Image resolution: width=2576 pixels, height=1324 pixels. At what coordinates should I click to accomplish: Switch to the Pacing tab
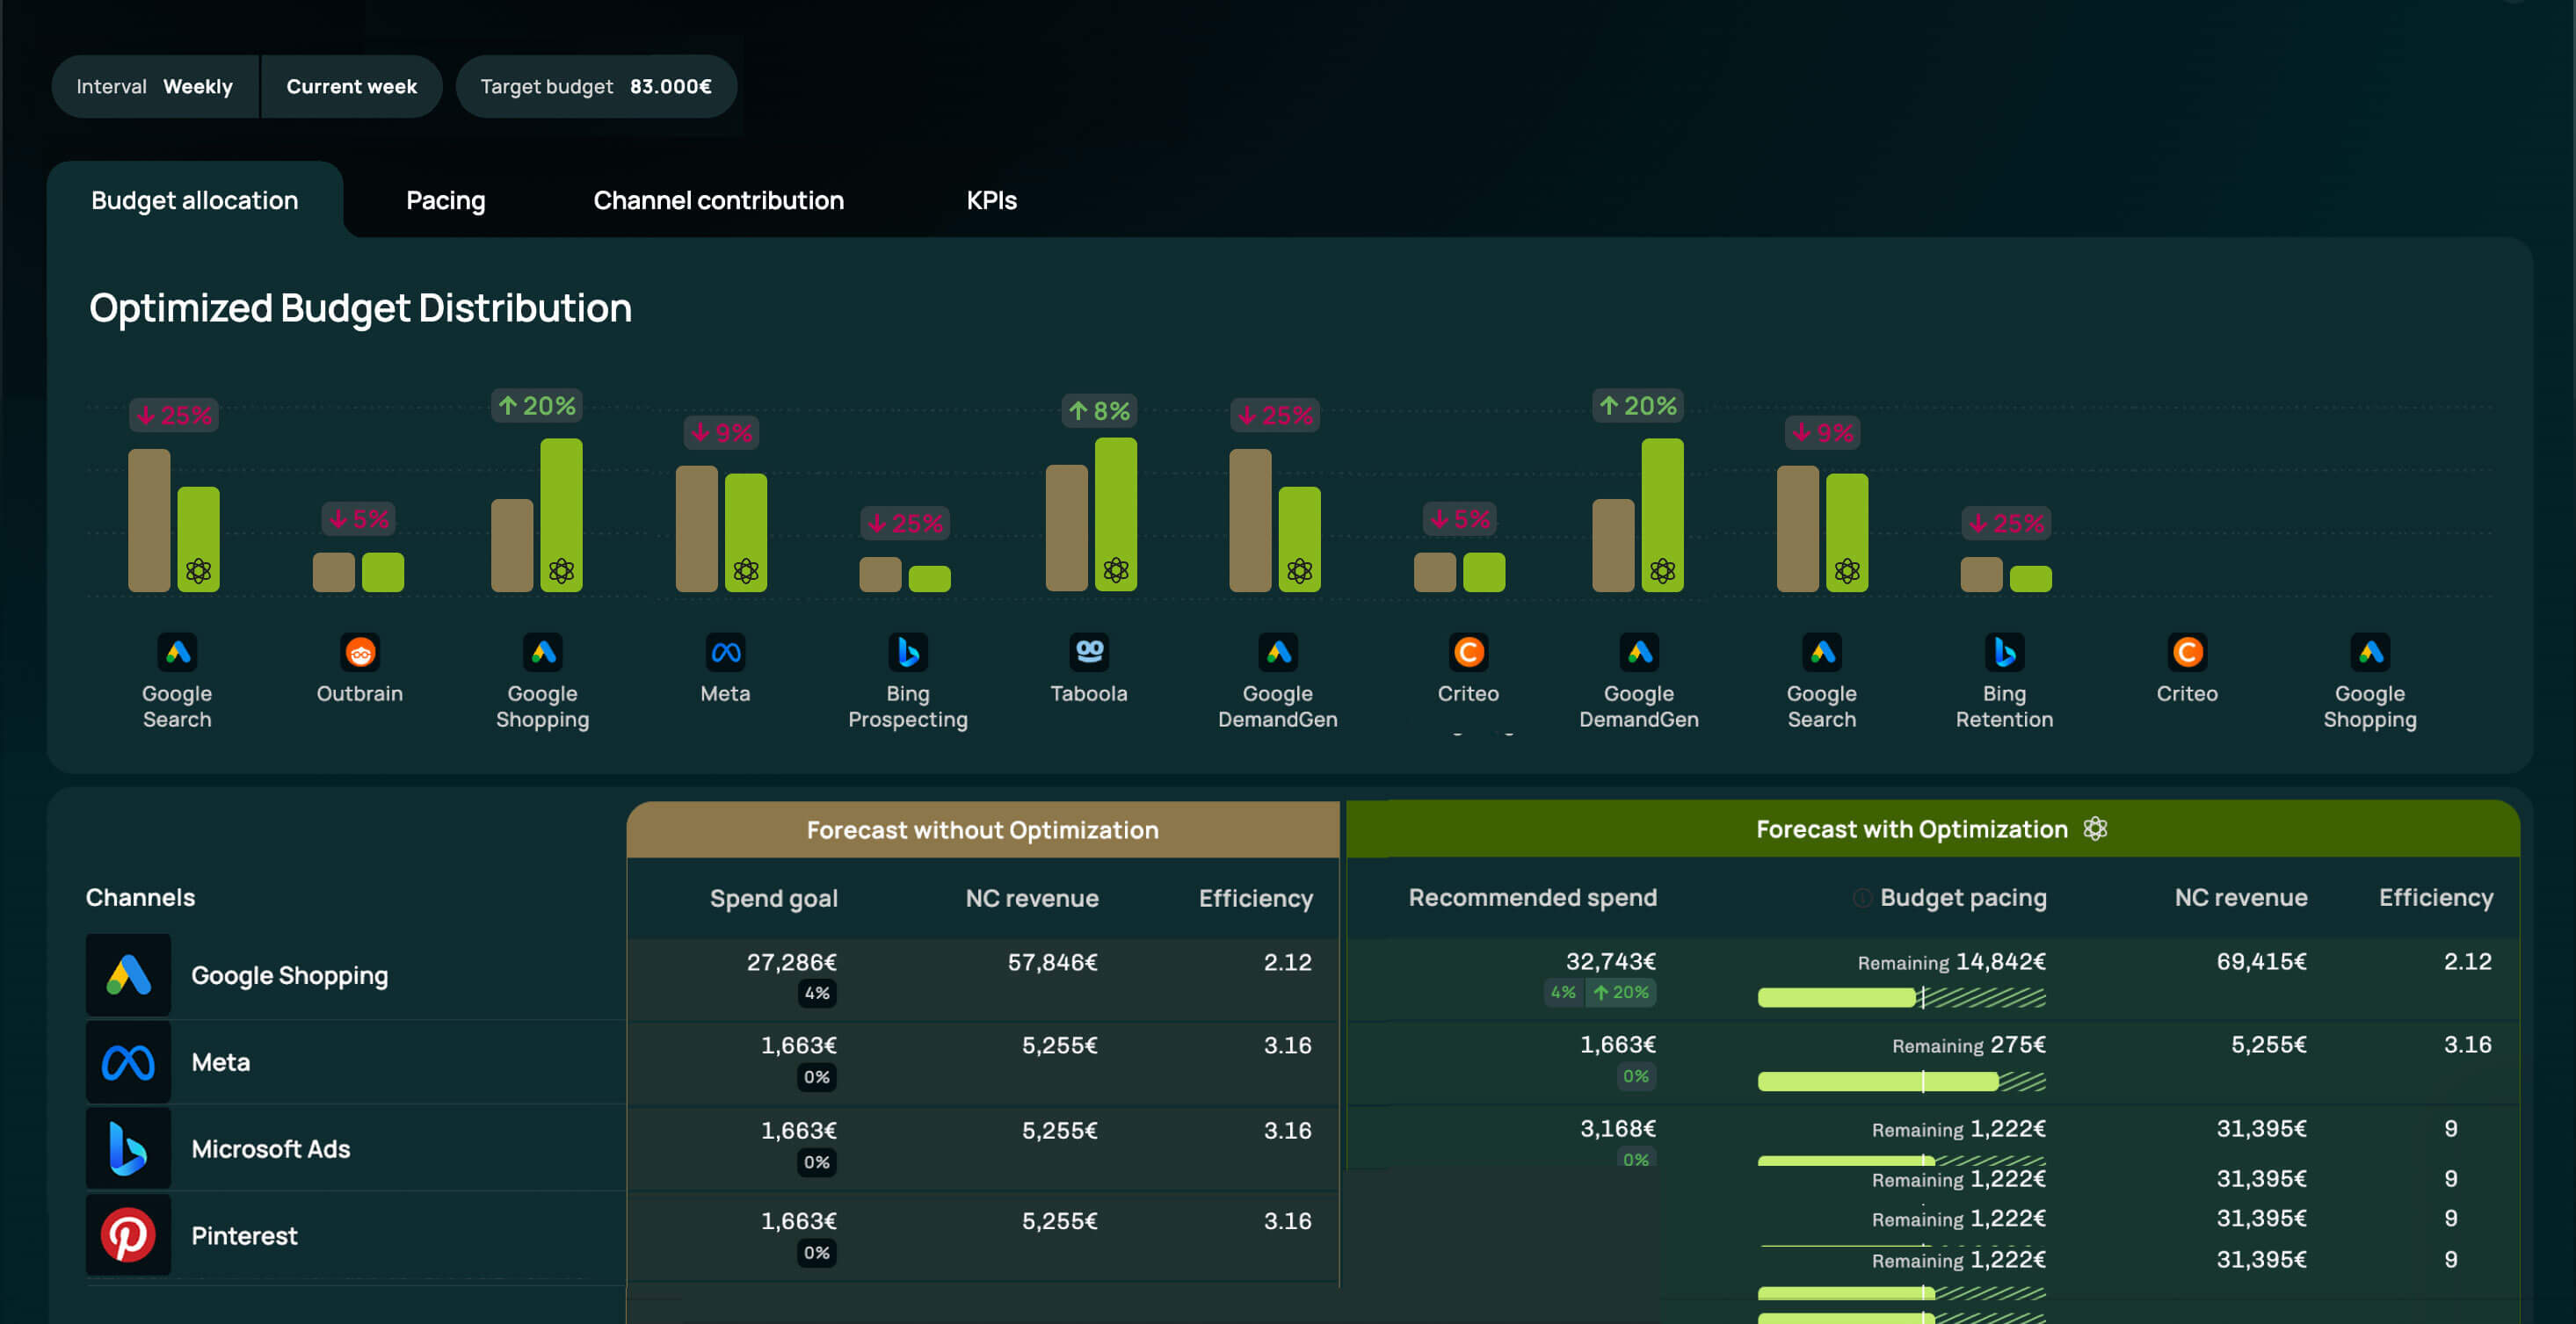click(x=446, y=200)
